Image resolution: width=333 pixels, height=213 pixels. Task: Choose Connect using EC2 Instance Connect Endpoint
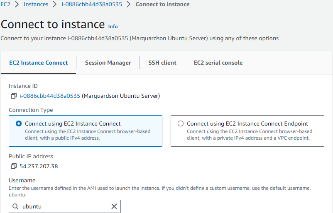point(180,123)
